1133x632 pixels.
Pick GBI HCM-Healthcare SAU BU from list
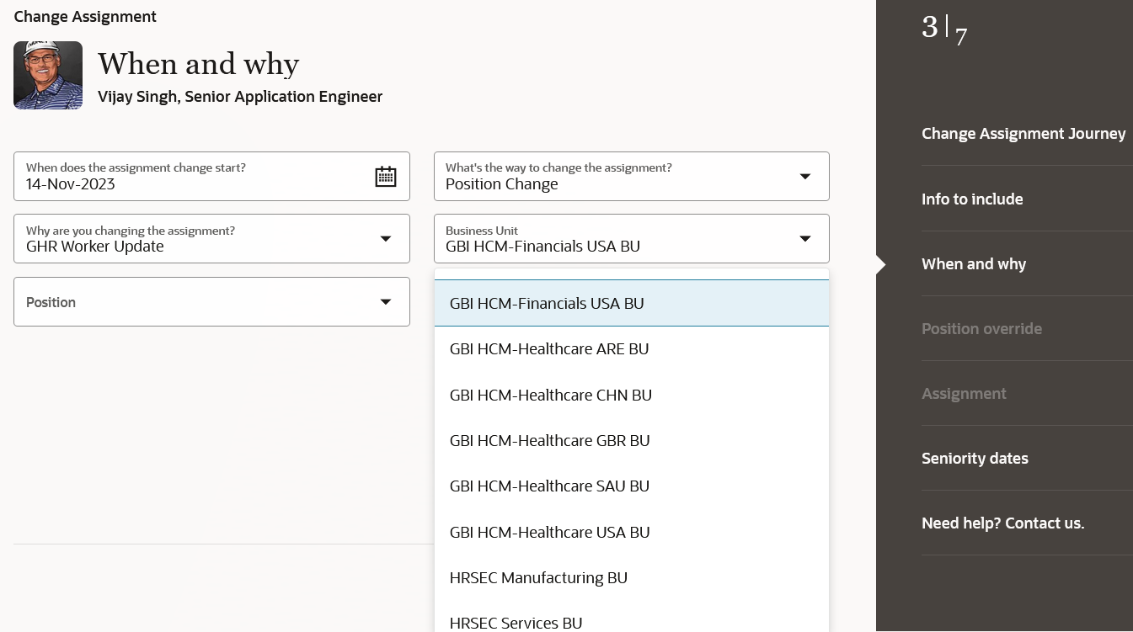pos(632,486)
